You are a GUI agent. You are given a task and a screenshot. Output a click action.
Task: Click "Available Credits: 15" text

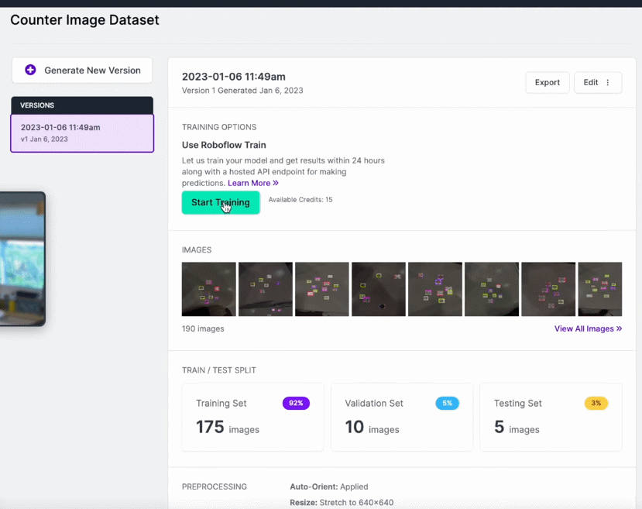[300, 200]
